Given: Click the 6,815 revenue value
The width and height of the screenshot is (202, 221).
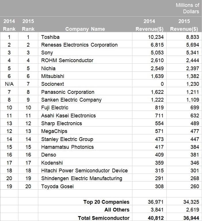Looking at the screenshot, I should tap(157, 45).
